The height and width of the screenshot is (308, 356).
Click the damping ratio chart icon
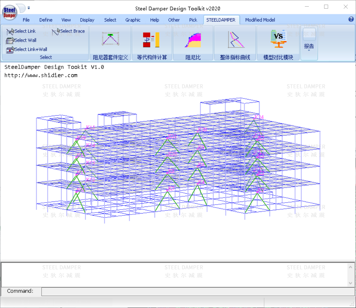[x=193, y=40]
